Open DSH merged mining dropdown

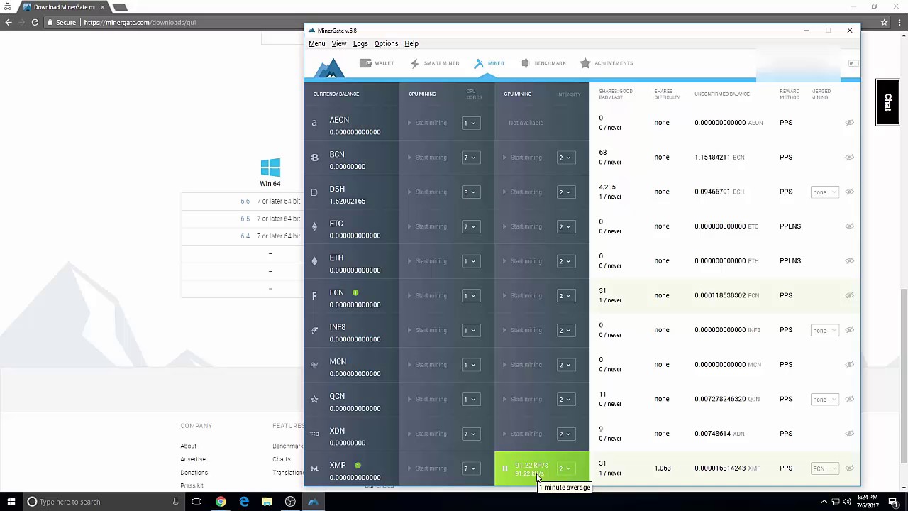tap(824, 192)
